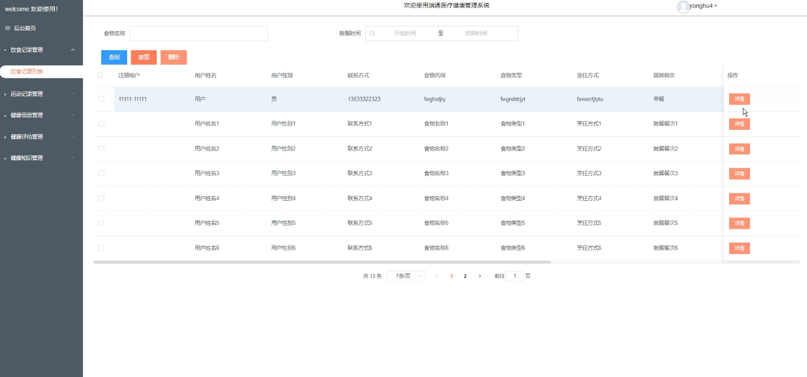
Task: Check the row with 用户姓名5
Action: 101,223
